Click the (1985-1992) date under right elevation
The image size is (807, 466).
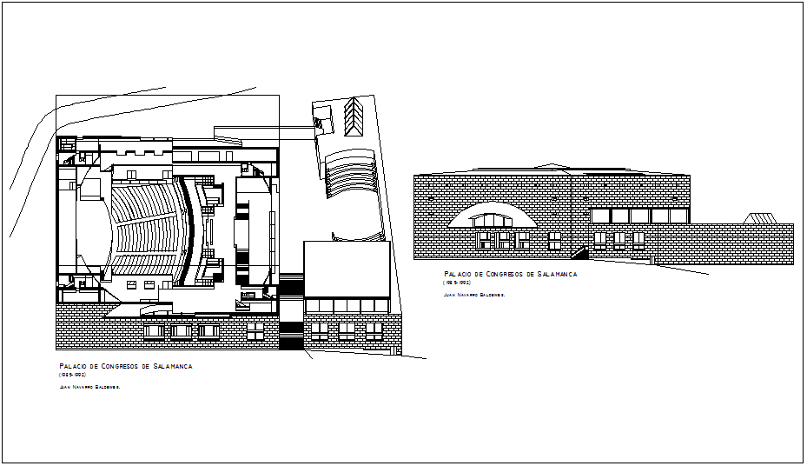point(457,283)
